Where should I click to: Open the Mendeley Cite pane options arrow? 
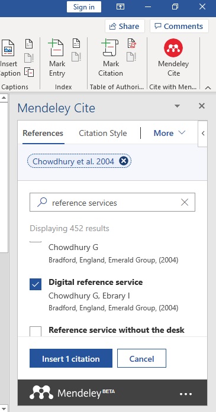[178, 106]
